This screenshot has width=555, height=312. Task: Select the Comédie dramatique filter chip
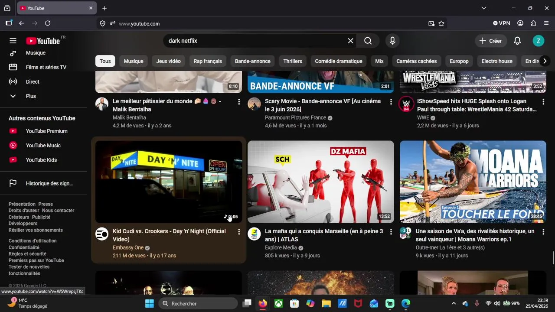click(x=339, y=61)
